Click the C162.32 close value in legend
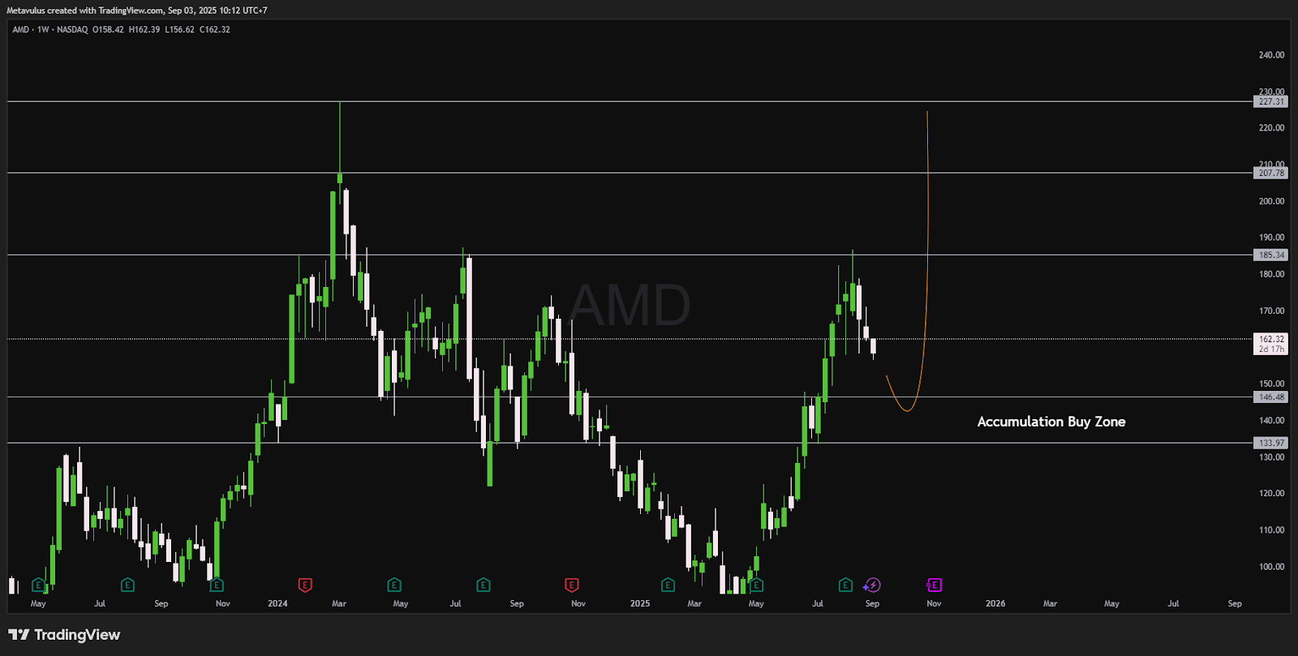This screenshot has width=1298, height=656. tap(215, 29)
